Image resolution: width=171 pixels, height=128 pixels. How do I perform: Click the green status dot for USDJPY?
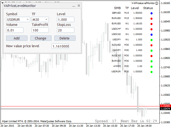click(151, 40)
